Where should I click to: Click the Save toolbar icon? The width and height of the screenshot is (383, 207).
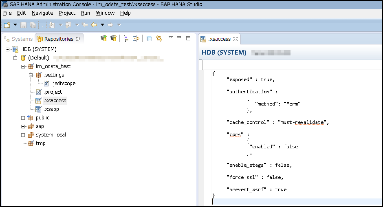24,25
